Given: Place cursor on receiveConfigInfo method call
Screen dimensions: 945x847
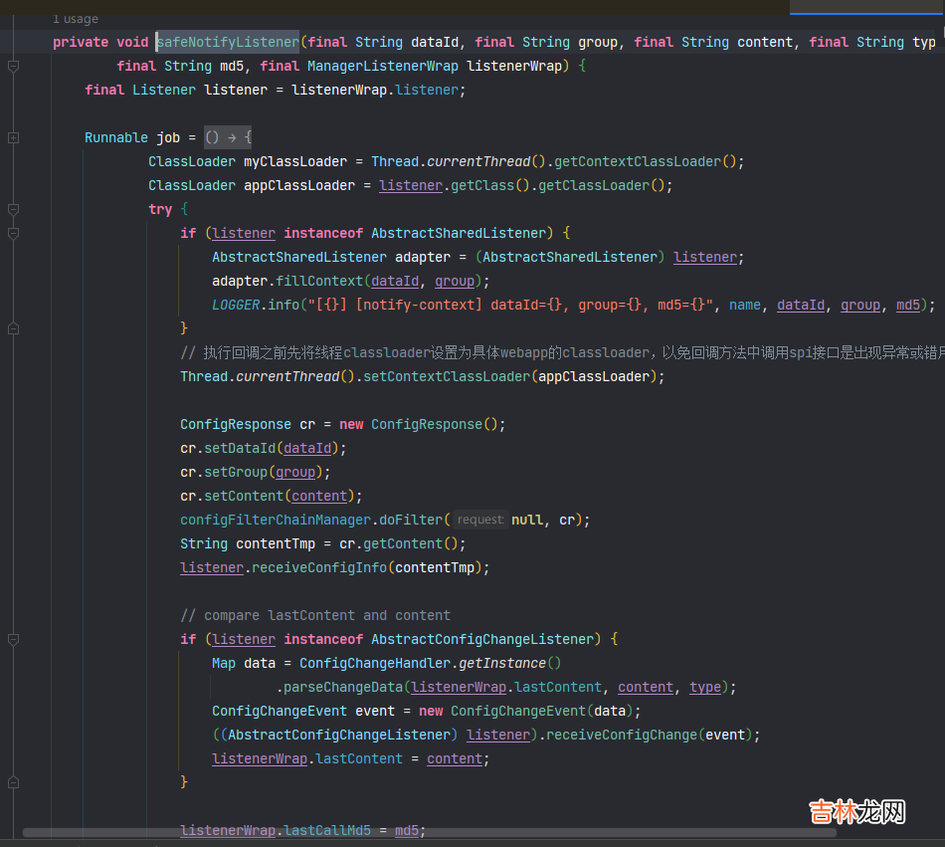Looking at the screenshot, I should click(316, 567).
